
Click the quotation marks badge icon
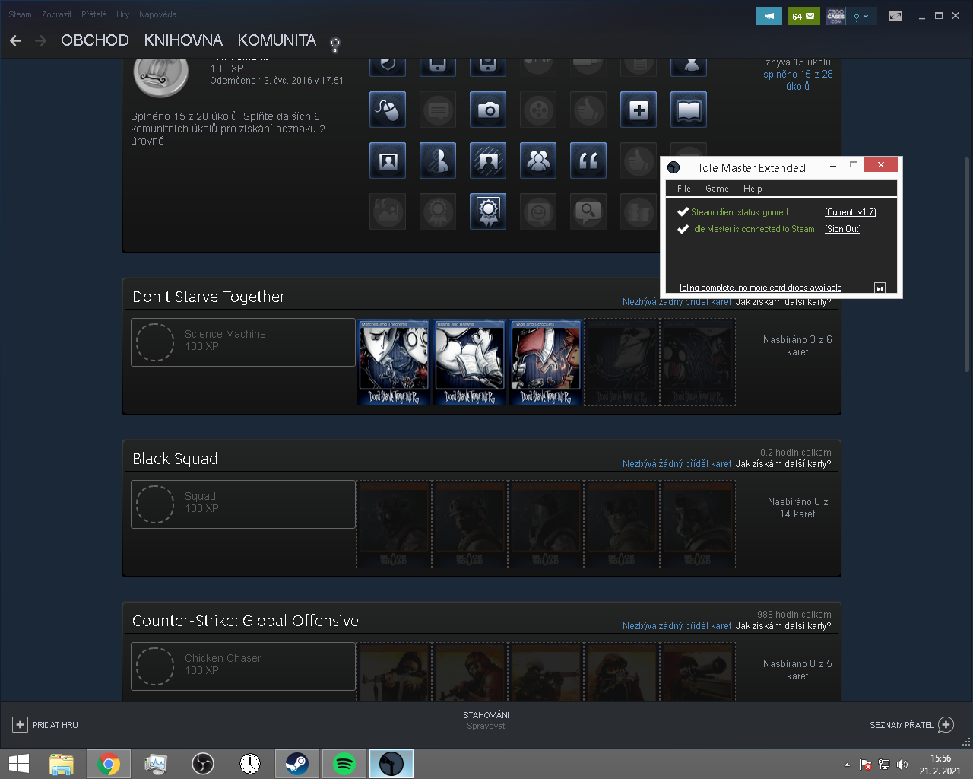coord(588,161)
